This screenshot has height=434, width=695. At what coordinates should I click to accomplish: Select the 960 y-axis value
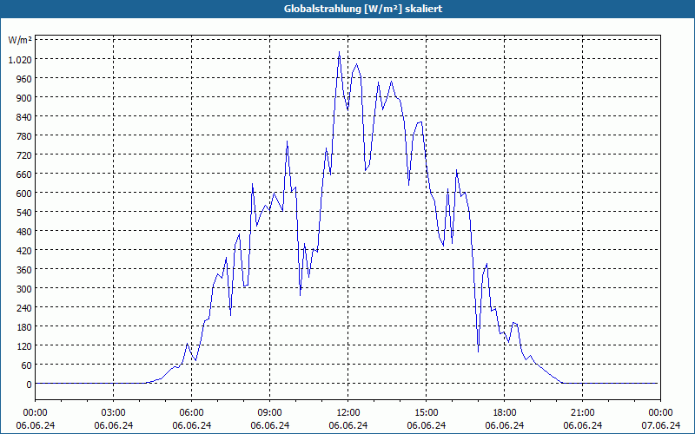tap(23, 78)
